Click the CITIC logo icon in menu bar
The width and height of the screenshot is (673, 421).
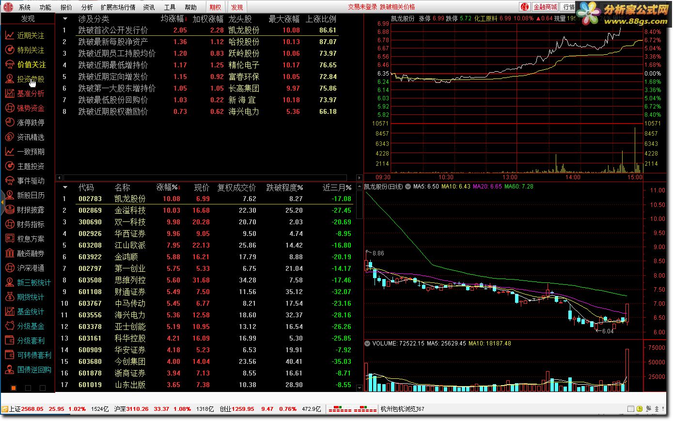pyautogui.click(x=8, y=7)
